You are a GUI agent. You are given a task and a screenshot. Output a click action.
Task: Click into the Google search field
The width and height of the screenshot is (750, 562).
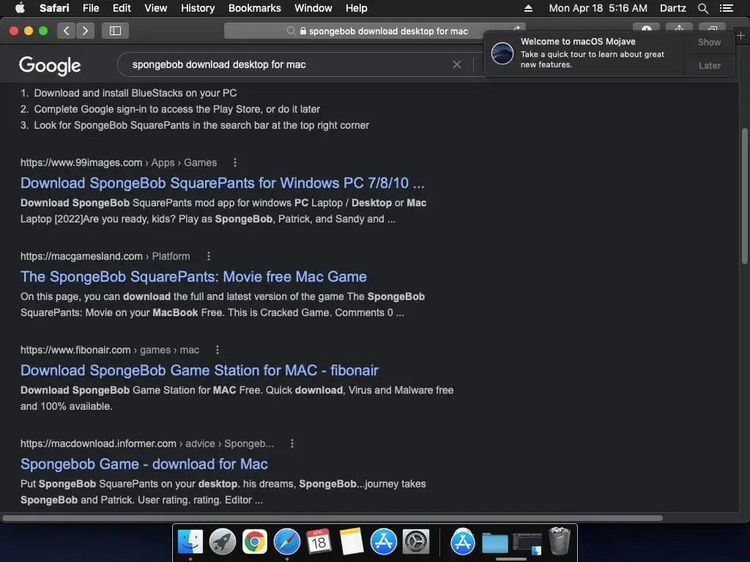pyautogui.click(x=287, y=64)
